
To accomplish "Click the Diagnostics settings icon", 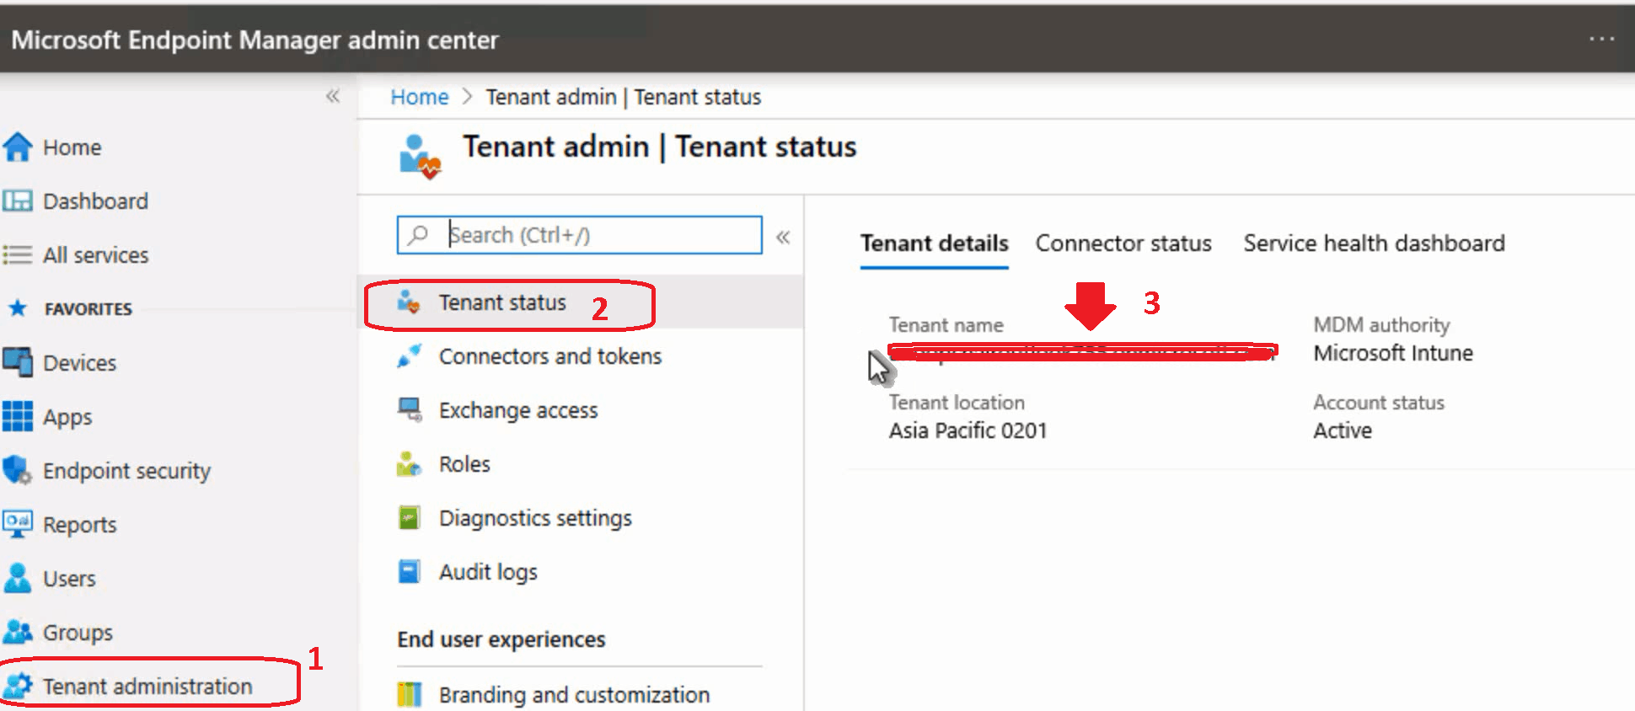I will pos(409,517).
